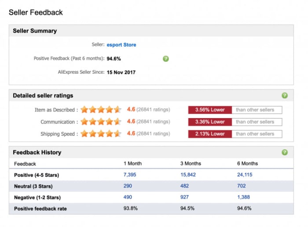Open the 6 Months negative count 1,388
This screenshot has width=308, height=227.
244,198
